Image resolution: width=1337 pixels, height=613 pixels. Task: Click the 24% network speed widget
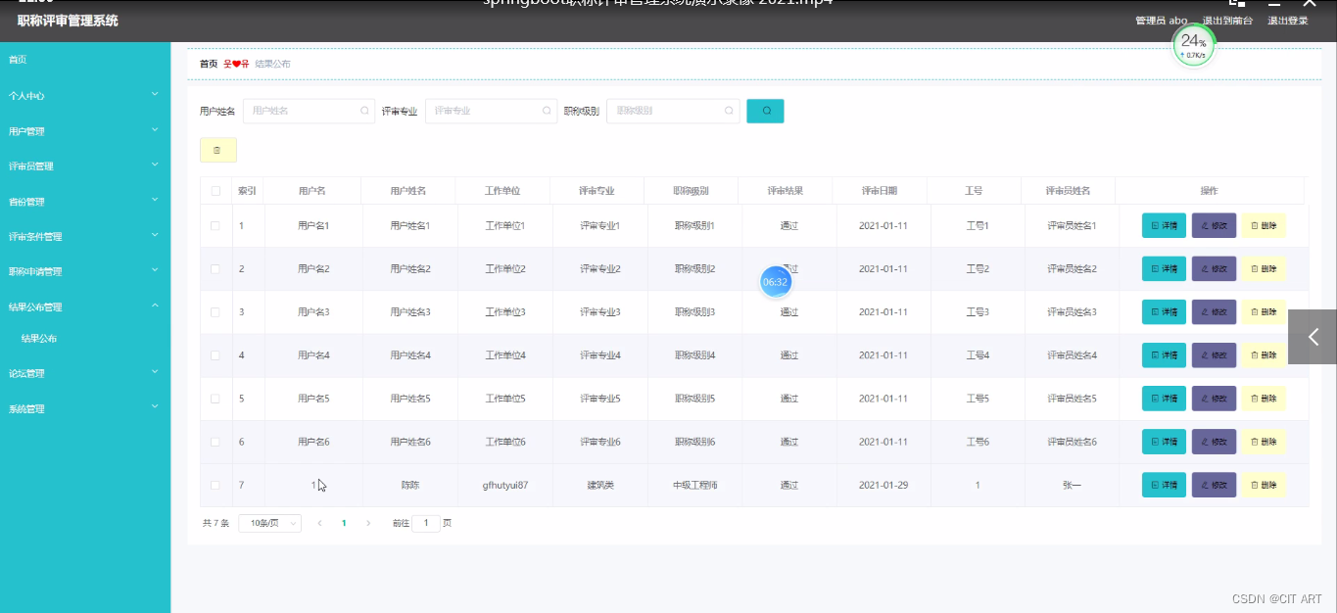point(1193,45)
